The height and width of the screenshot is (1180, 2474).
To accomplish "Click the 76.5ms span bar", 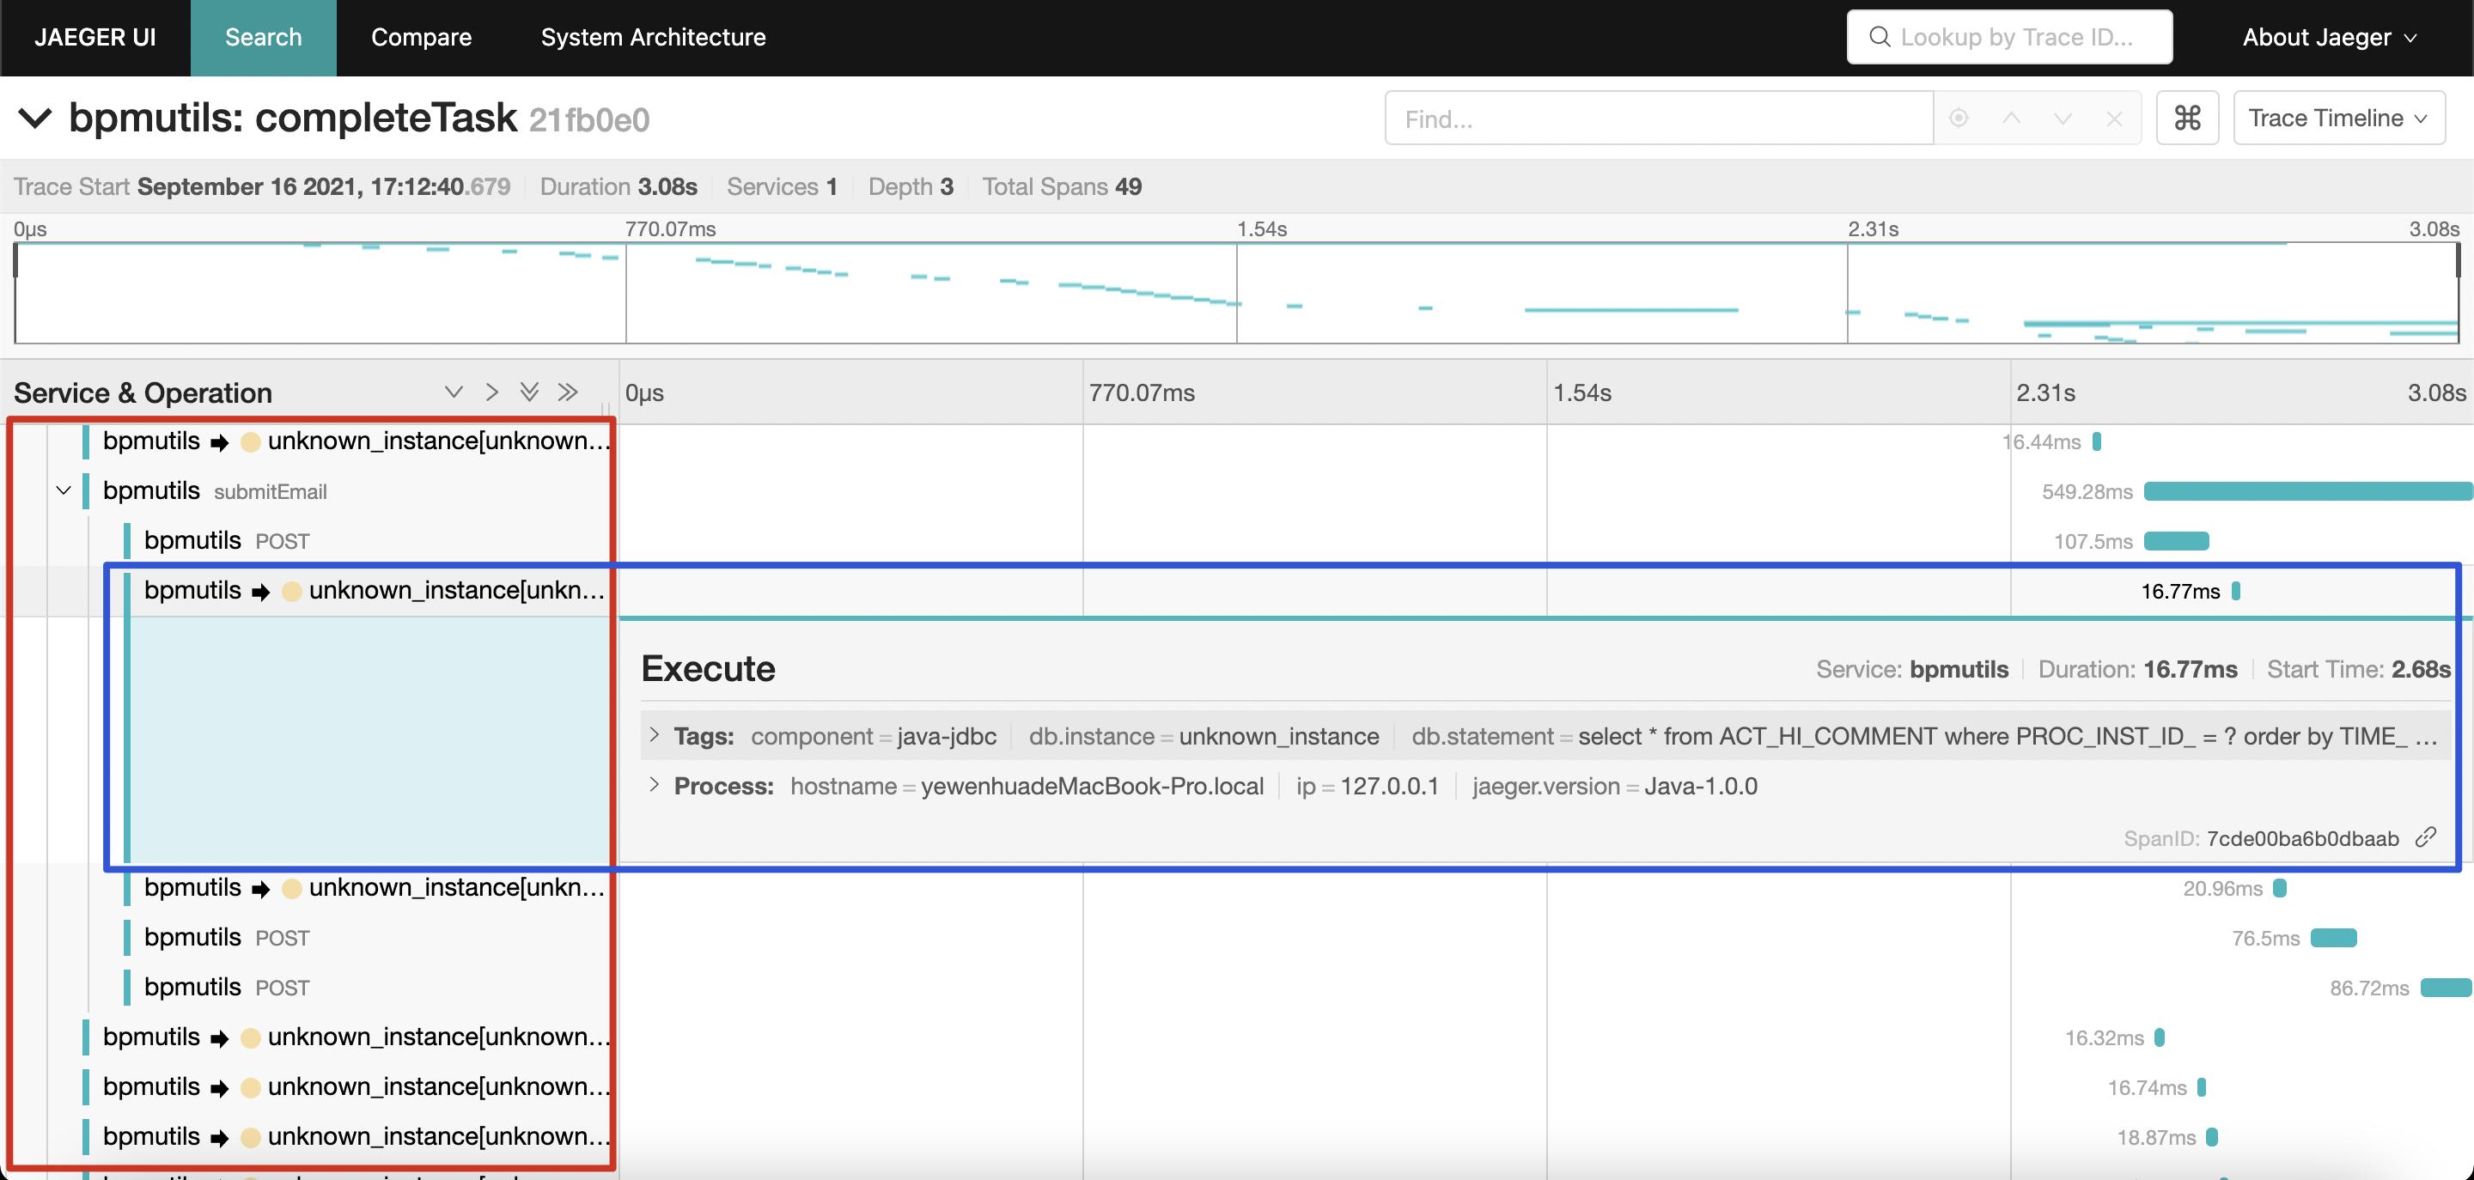I will coord(2334,938).
